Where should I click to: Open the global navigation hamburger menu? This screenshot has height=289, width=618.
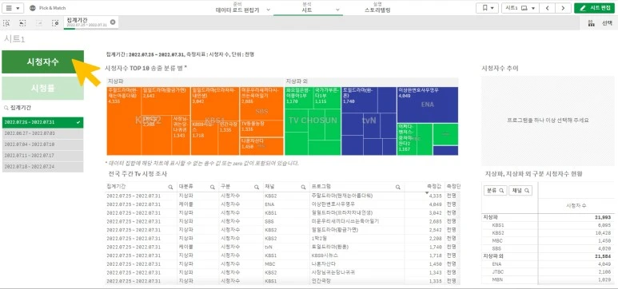click(x=13, y=8)
